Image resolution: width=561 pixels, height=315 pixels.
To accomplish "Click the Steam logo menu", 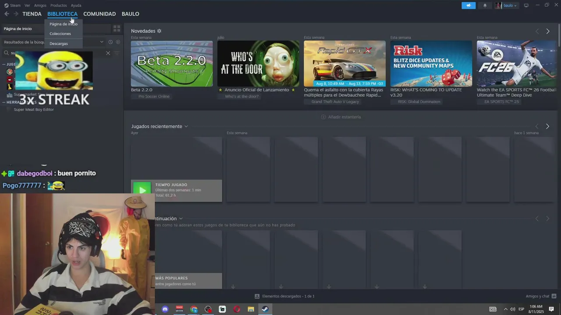I will tap(12, 5).
